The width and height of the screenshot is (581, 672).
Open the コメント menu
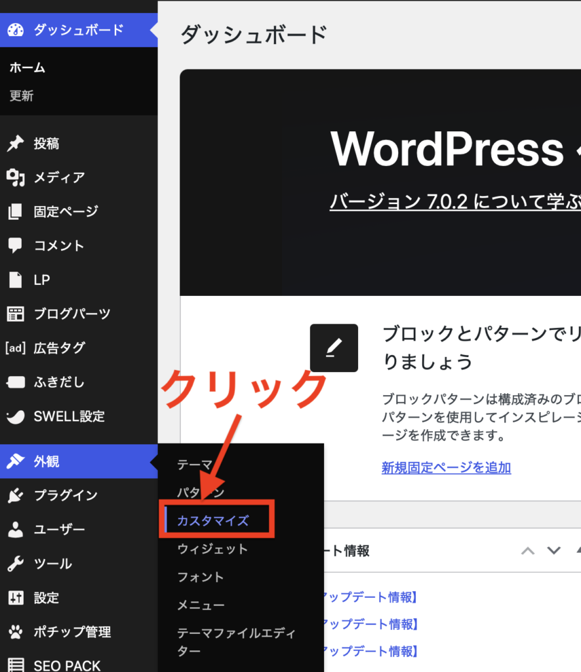(79, 245)
